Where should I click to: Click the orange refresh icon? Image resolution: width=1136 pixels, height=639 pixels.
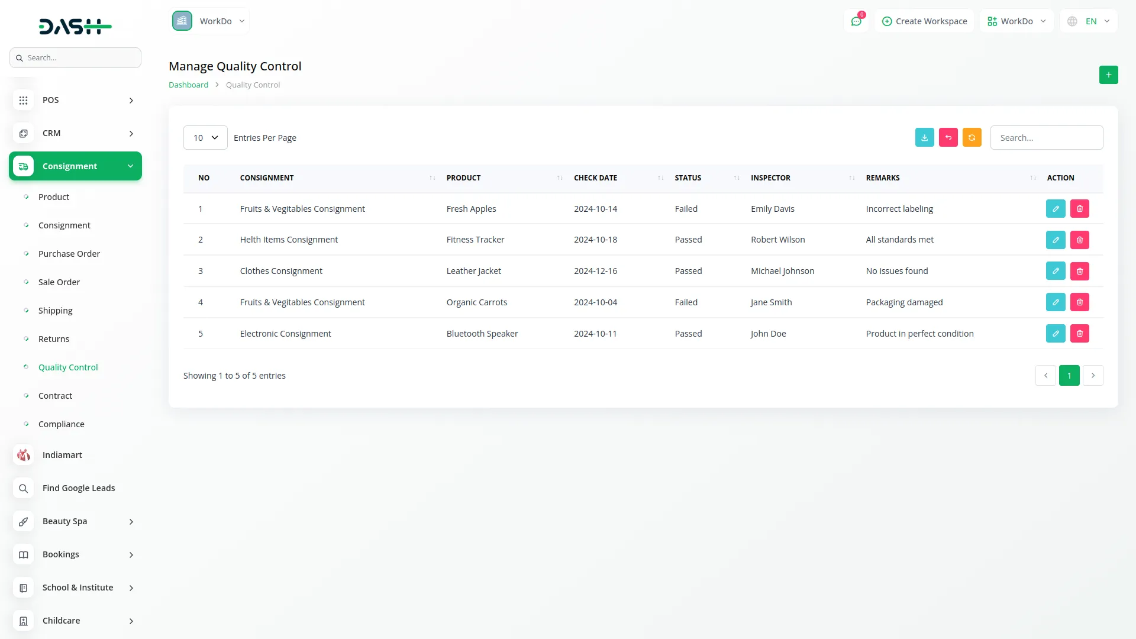[972, 137]
